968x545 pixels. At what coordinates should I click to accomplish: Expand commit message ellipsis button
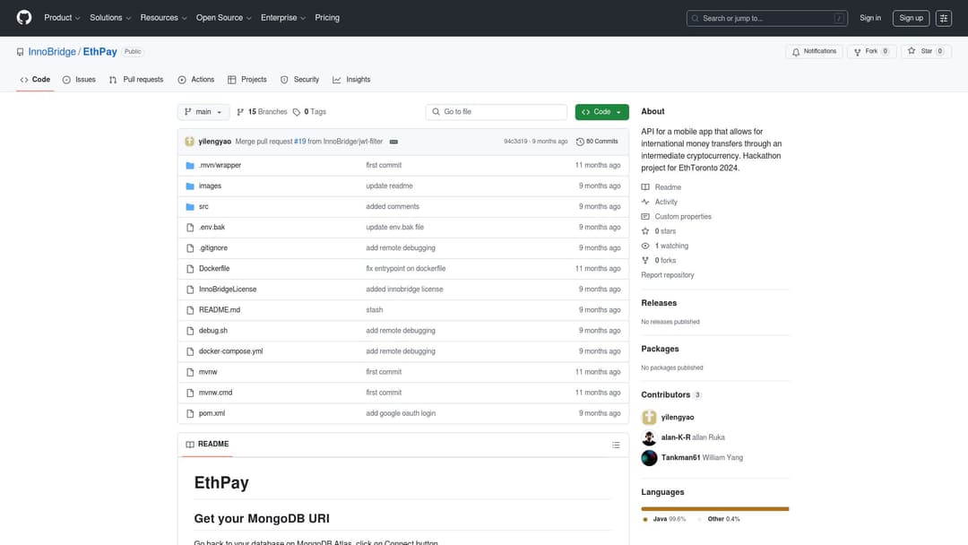pyautogui.click(x=393, y=142)
